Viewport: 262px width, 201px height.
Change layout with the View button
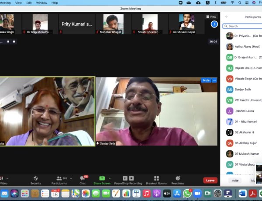211,17
